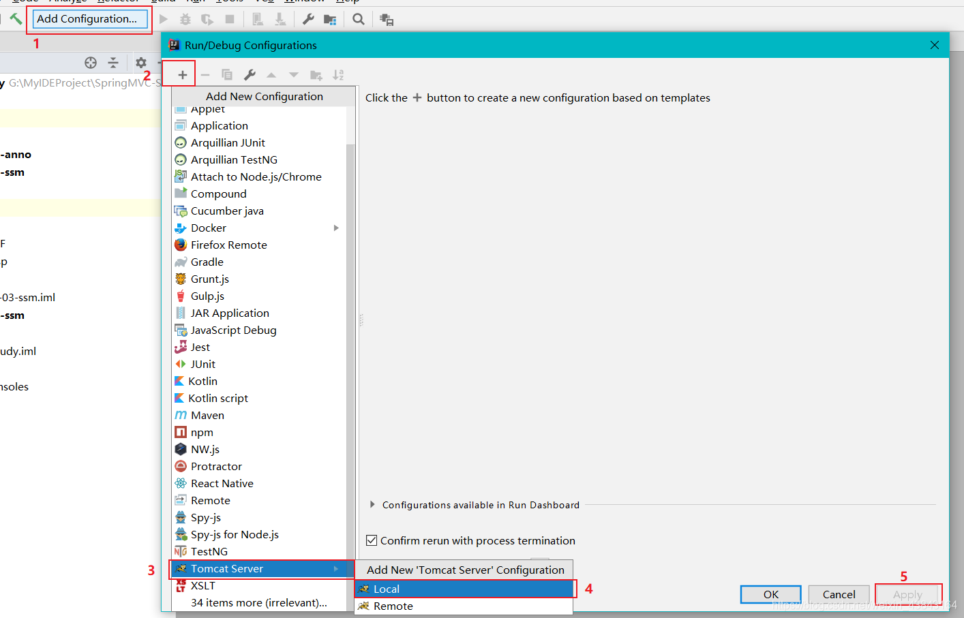Select Protractor entry
964x618 pixels.
259,467
